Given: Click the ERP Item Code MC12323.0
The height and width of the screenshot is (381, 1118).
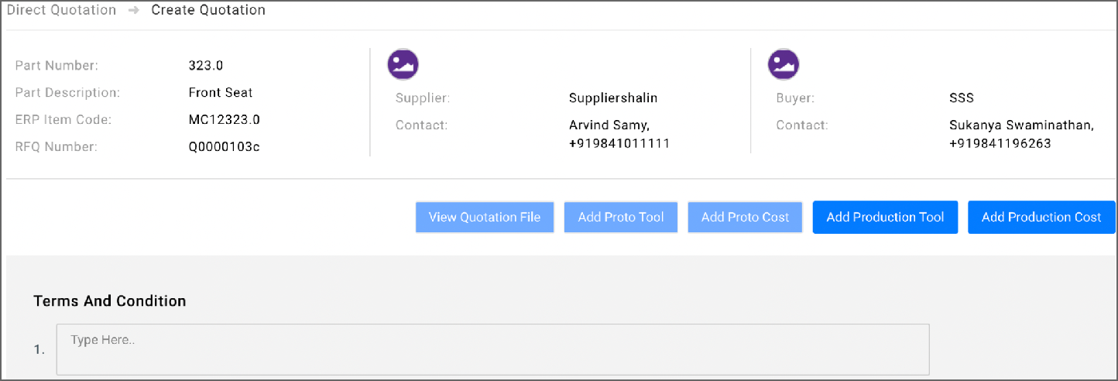Looking at the screenshot, I should (225, 120).
